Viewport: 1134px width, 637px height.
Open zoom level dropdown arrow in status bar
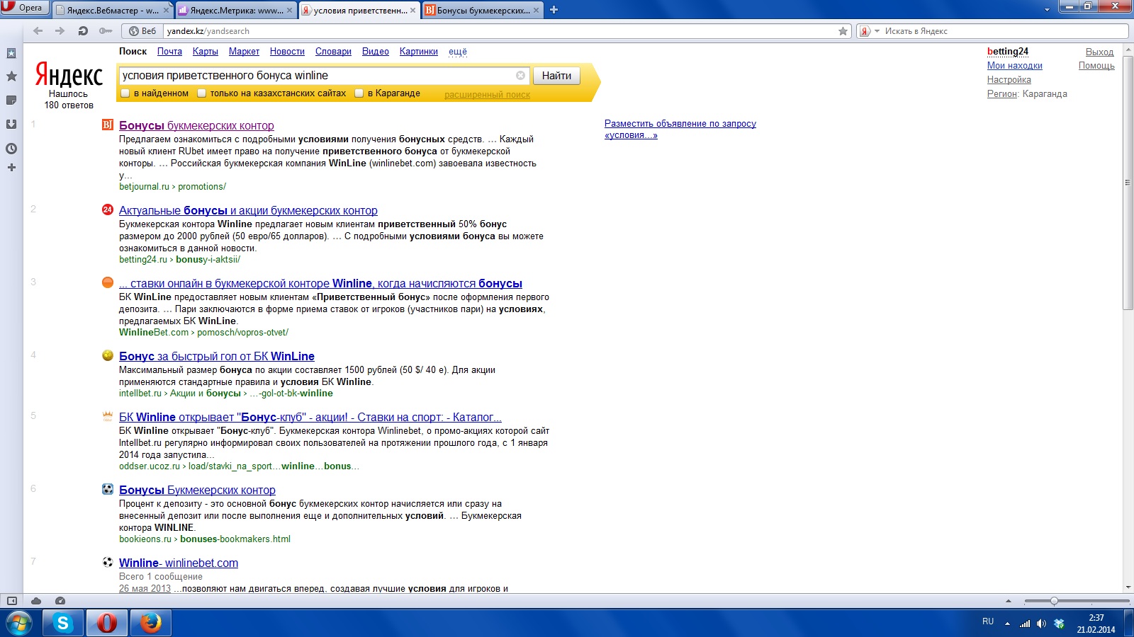coord(1009,601)
